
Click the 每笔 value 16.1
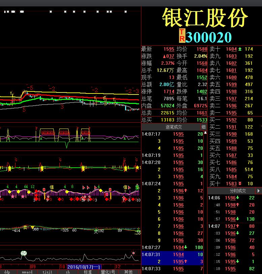click(202, 99)
